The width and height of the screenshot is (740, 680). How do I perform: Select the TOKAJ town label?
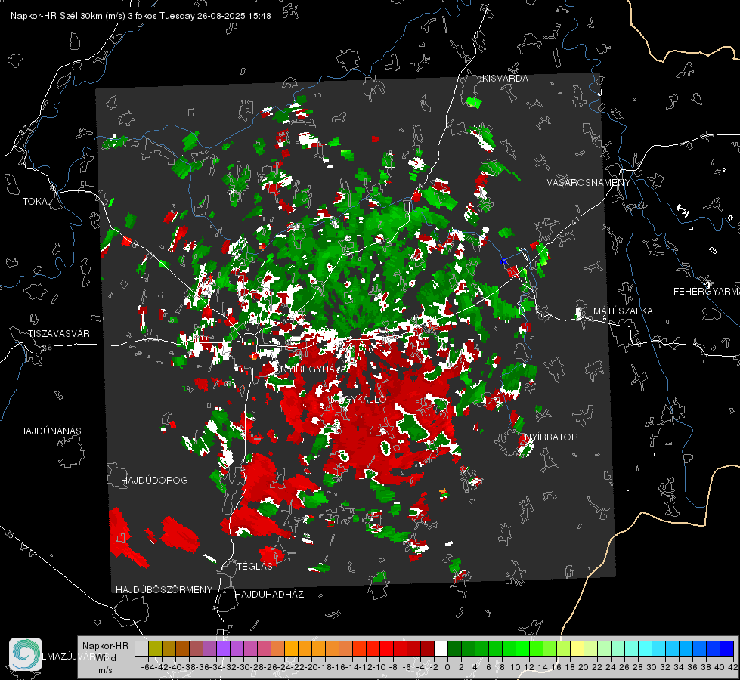coord(37,202)
